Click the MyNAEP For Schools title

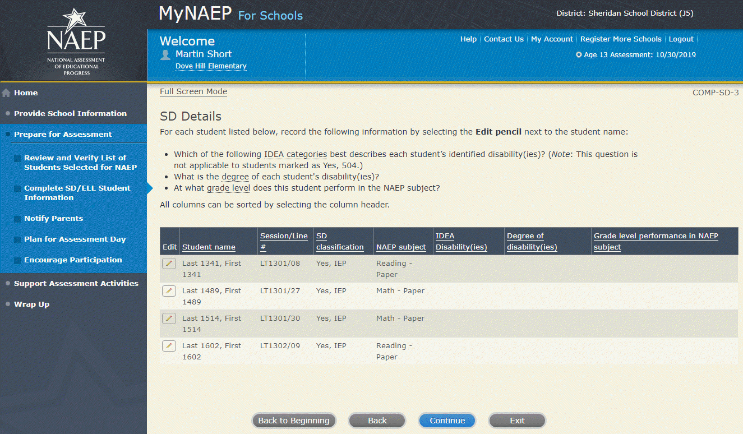click(230, 14)
